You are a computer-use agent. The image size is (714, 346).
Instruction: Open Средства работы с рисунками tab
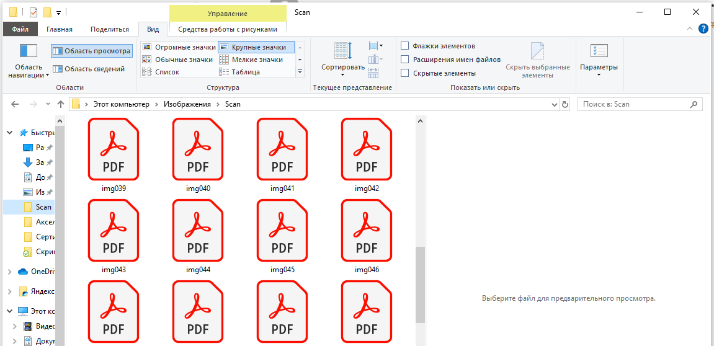[228, 30]
